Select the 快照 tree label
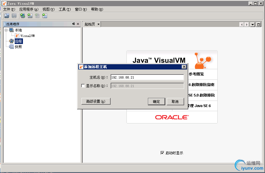Screen dimensions: 265x173 tap(18, 47)
